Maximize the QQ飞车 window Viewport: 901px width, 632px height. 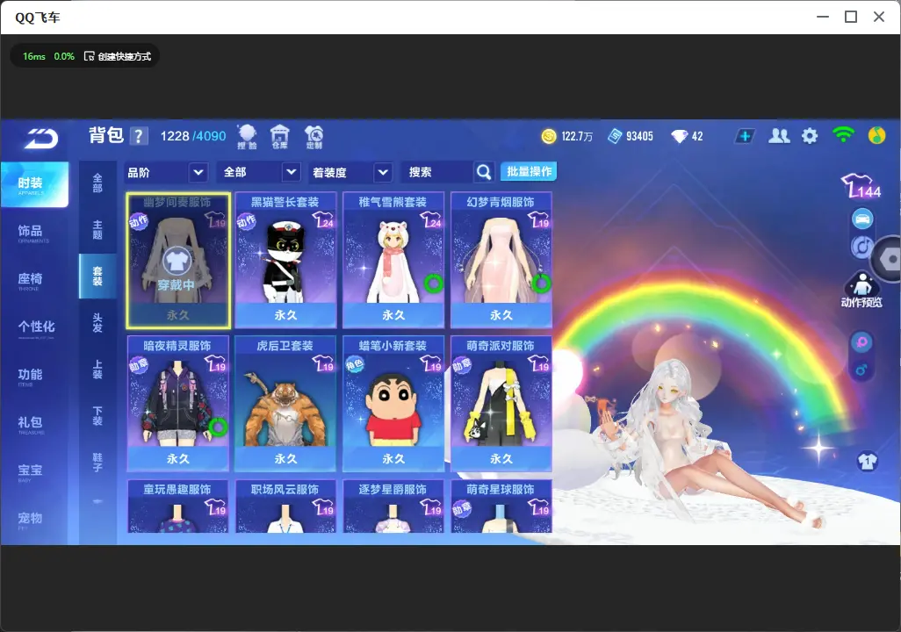pos(851,17)
